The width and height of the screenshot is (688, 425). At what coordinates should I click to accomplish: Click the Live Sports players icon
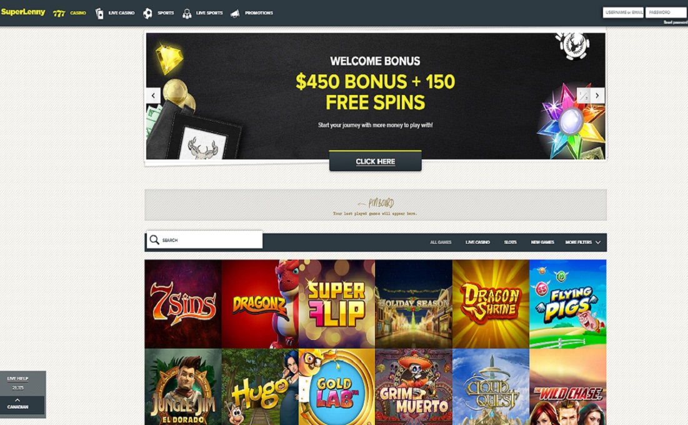pyautogui.click(x=187, y=14)
